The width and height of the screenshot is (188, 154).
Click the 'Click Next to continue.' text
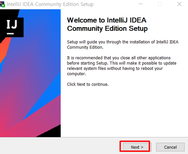[x=88, y=84]
